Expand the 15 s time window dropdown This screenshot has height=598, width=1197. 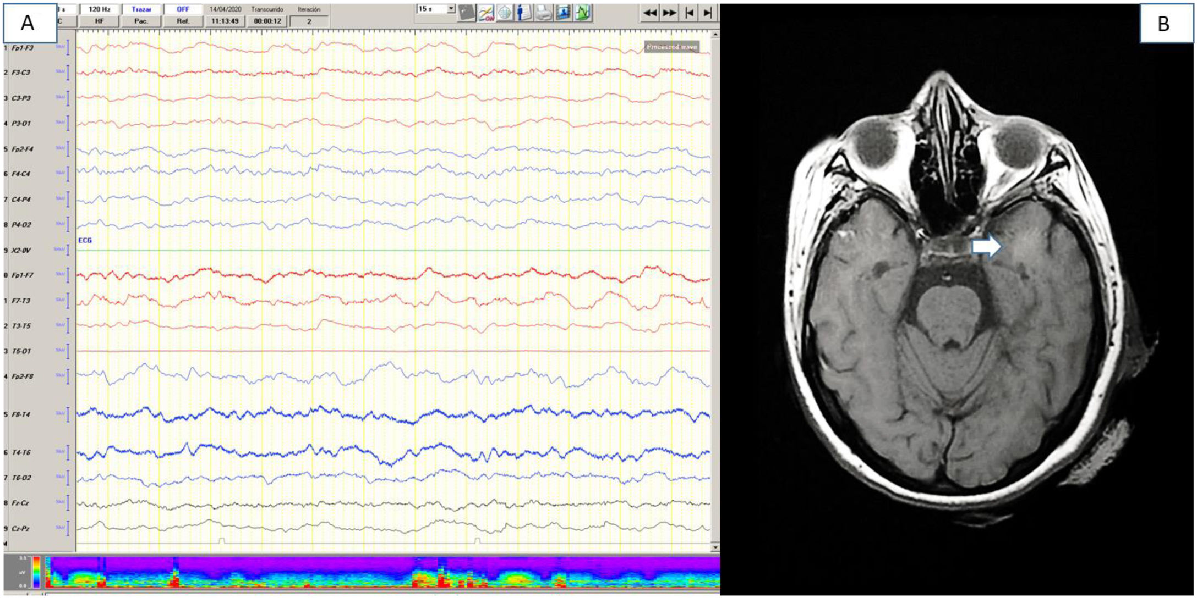[451, 9]
